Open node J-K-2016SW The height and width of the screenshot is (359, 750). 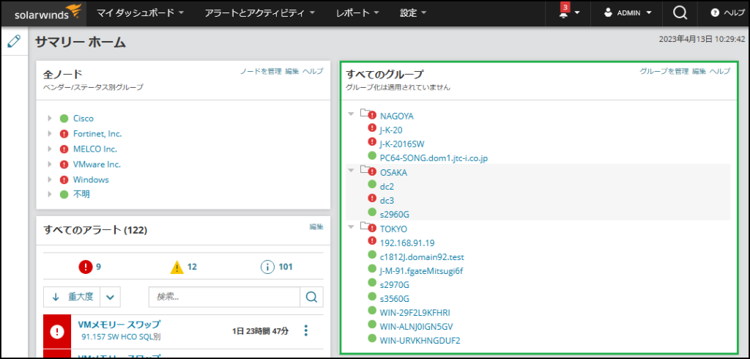coord(402,144)
